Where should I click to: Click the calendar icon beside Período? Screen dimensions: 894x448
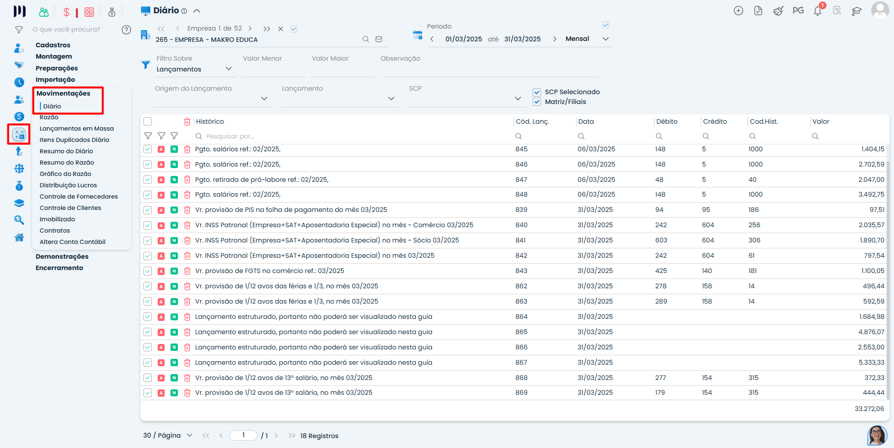click(417, 35)
